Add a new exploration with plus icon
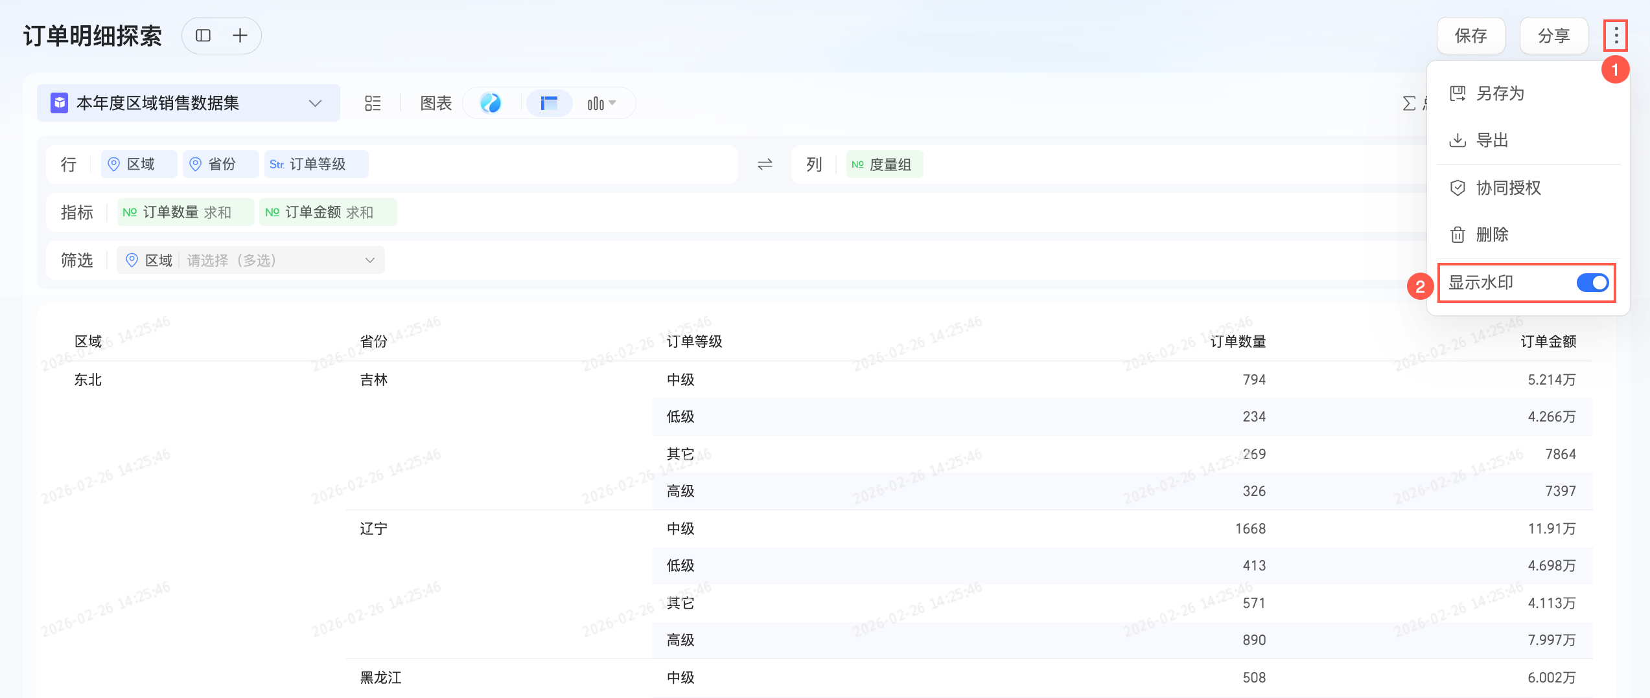The image size is (1650, 698). [x=240, y=36]
